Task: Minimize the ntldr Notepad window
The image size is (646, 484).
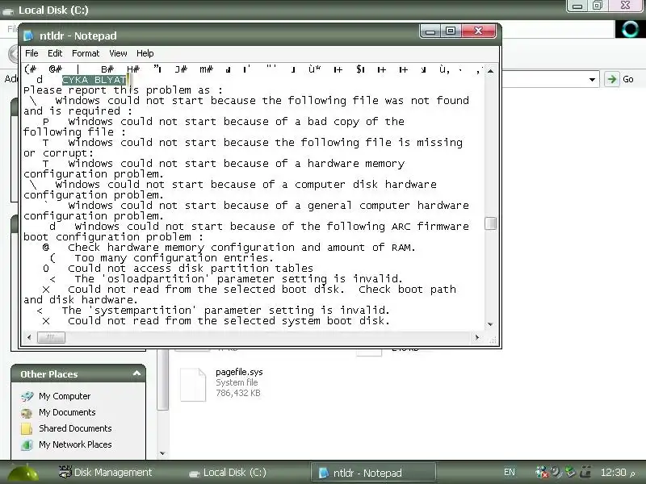Action: pyautogui.click(x=430, y=31)
